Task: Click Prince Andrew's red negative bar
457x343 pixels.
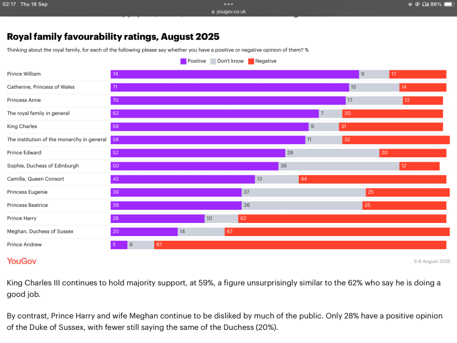Action: pos(300,245)
